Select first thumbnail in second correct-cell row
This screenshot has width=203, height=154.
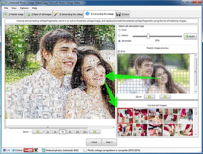coord(125,130)
